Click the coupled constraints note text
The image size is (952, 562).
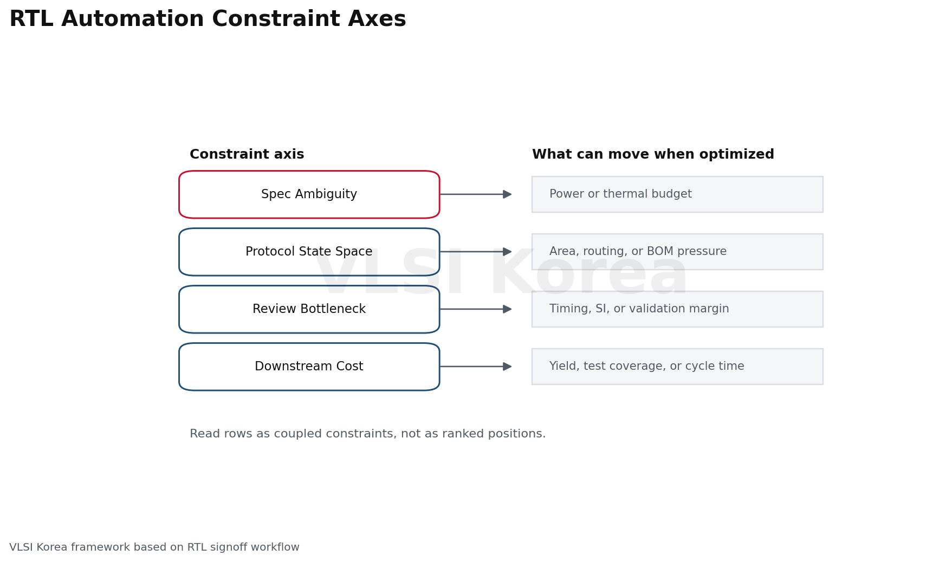[x=367, y=434]
